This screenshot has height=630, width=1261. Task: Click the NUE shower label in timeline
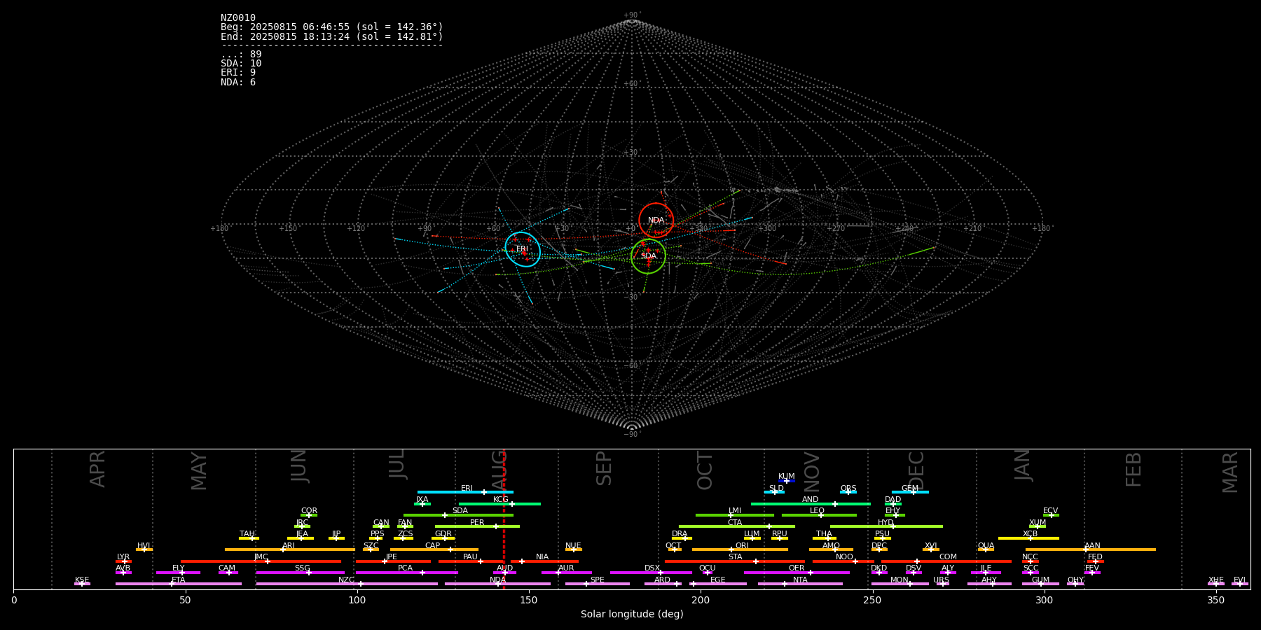[573, 545]
